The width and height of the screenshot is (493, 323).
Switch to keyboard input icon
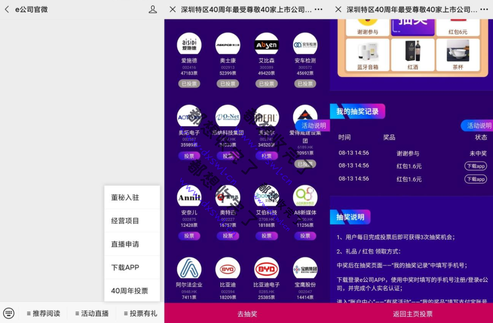(x=9, y=313)
